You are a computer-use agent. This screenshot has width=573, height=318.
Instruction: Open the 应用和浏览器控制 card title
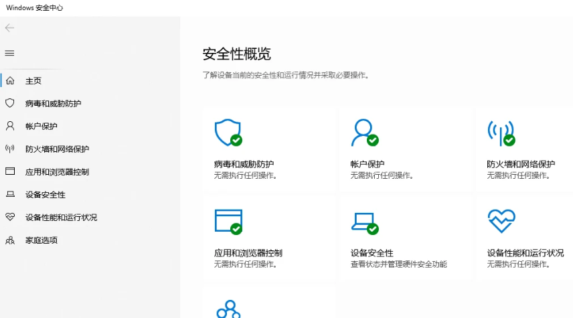coord(248,253)
